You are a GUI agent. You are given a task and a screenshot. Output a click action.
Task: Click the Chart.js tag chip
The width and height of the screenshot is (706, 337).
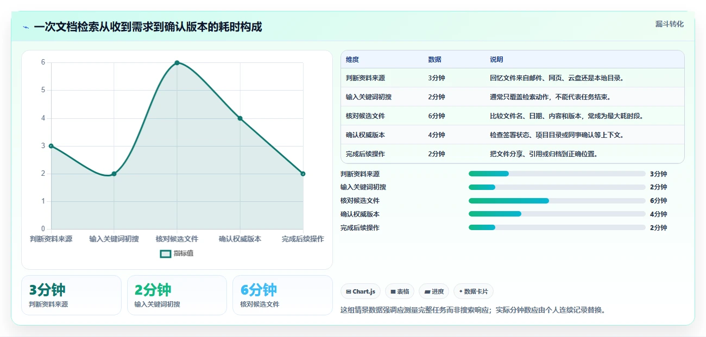click(361, 291)
